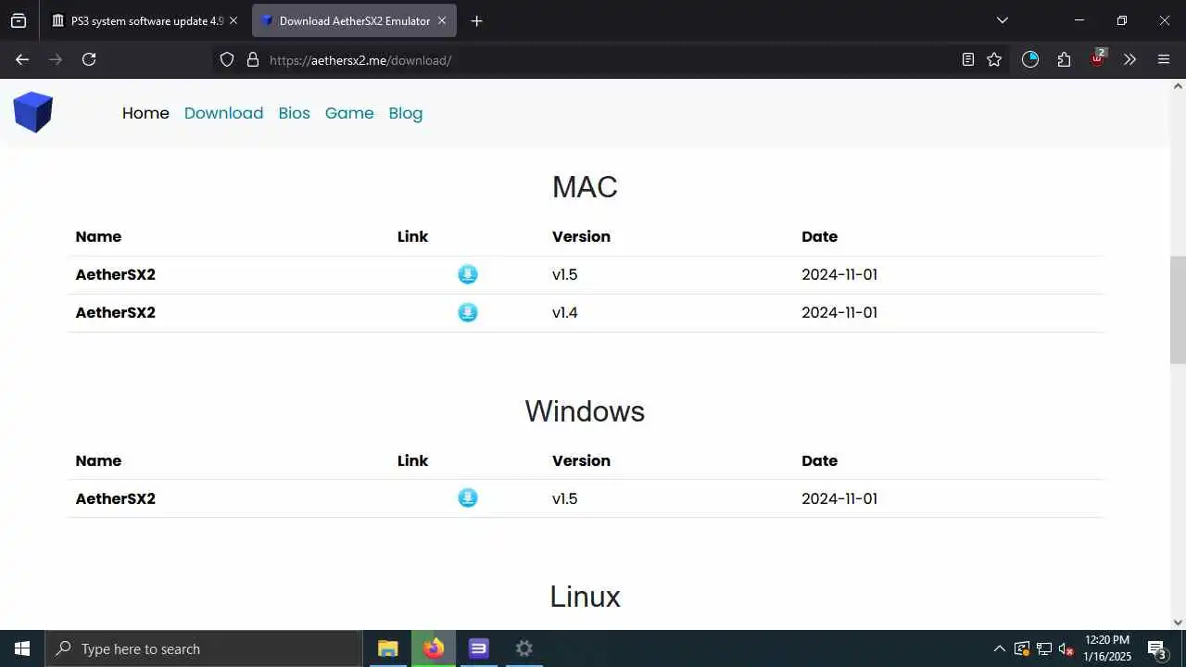
Task: Open the uBlock Origin extension icon
Action: (x=1098, y=58)
